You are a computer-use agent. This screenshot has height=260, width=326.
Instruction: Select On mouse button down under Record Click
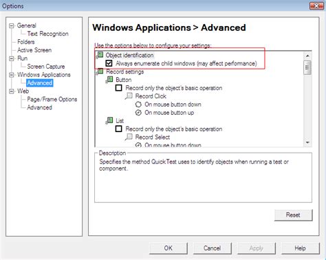138,105
